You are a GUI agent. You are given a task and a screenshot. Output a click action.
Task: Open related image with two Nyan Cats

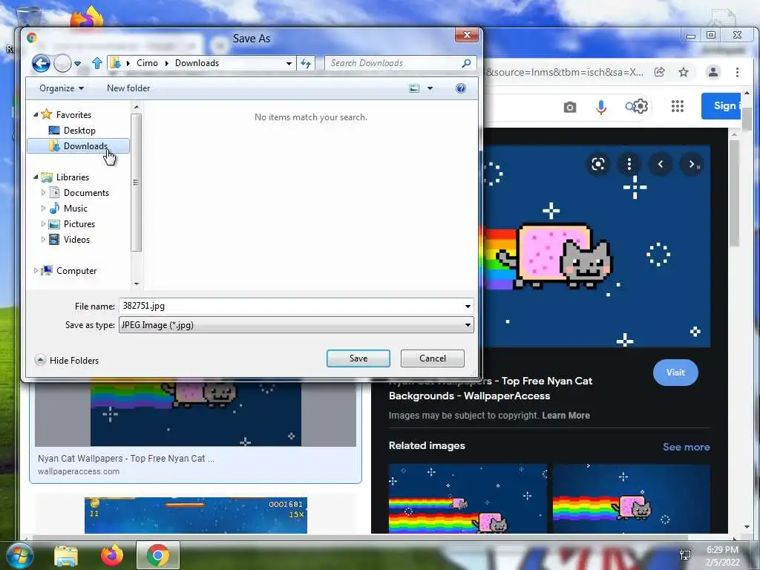[x=468, y=499]
